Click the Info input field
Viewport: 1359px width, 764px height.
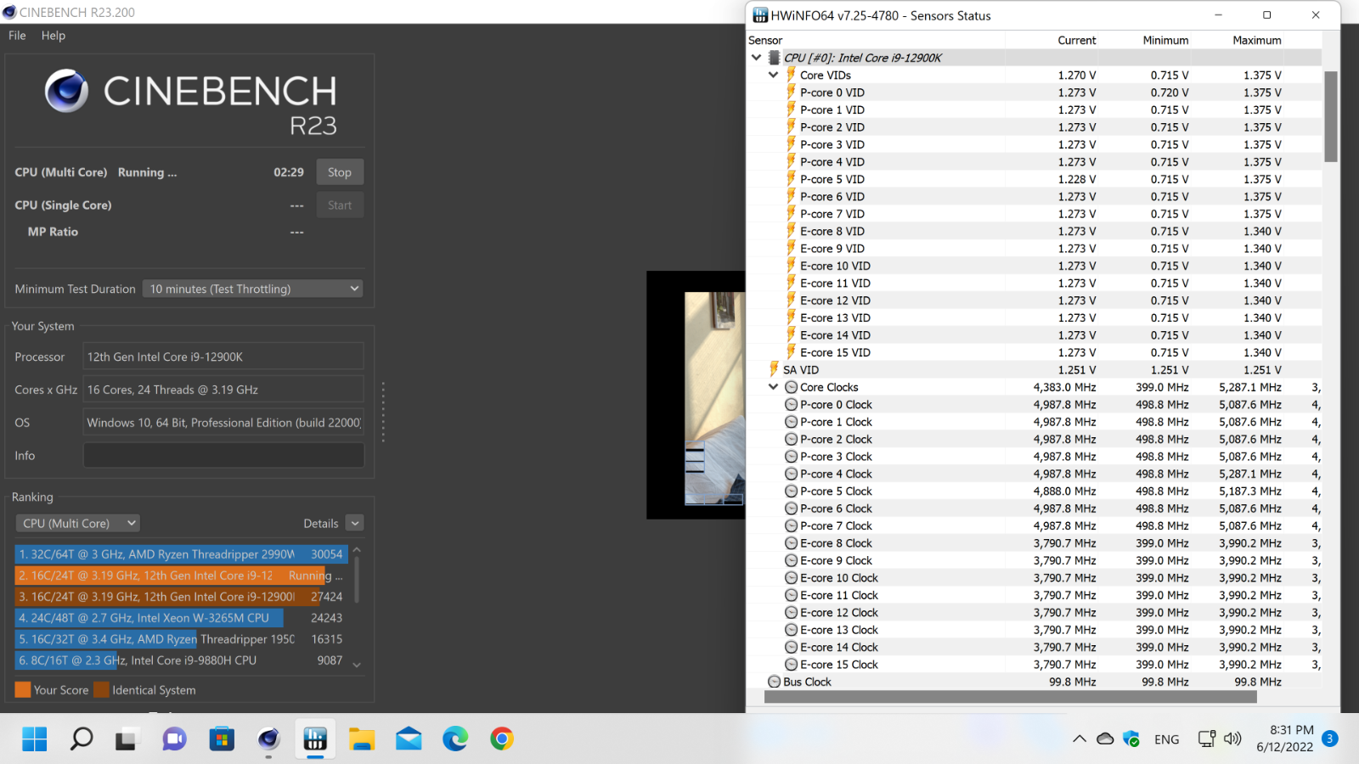pyautogui.click(x=223, y=456)
